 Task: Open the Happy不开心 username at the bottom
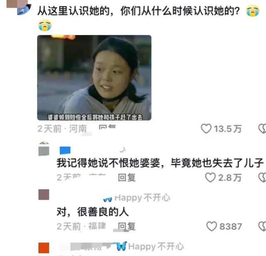click(x=156, y=246)
